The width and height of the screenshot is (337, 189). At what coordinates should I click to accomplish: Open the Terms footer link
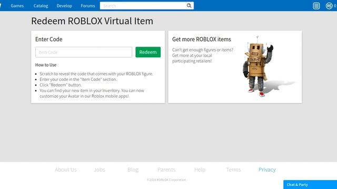pos(233,170)
